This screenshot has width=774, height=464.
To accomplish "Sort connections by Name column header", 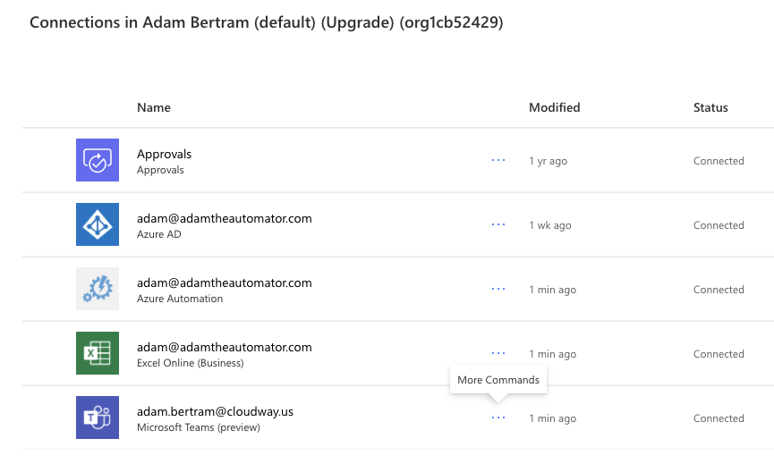I will [x=154, y=107].
